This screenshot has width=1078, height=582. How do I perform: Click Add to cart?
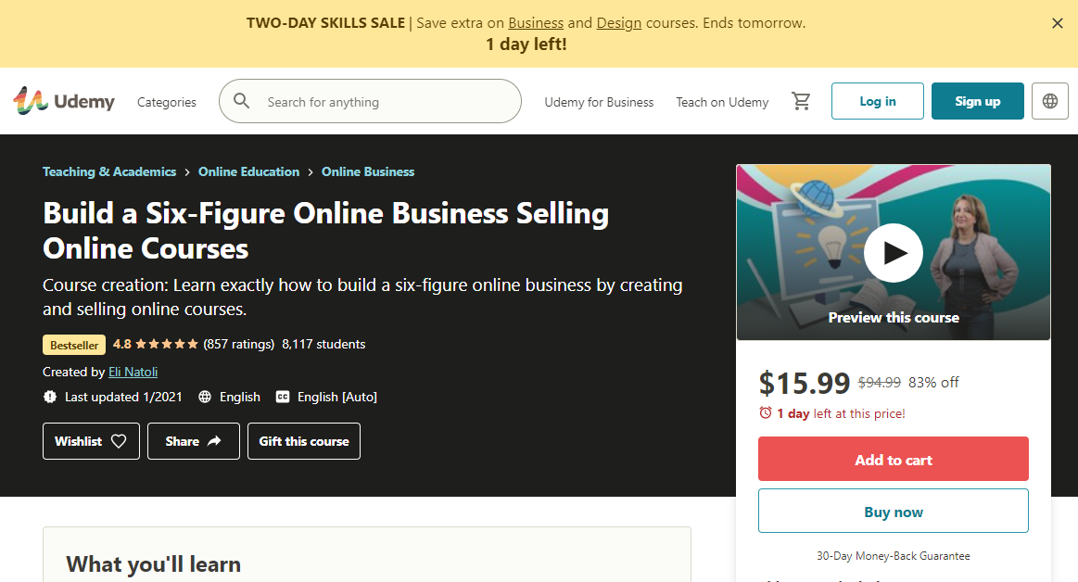893,459
